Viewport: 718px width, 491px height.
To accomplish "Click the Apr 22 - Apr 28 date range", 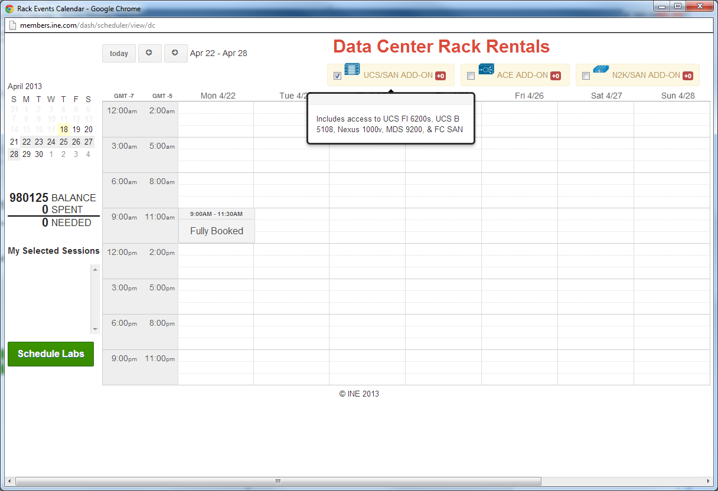I will click(x=218, y=53).
